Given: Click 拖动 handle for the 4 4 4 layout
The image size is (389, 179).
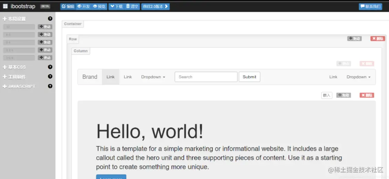Looking at the screenshot, I should point(45,50).
